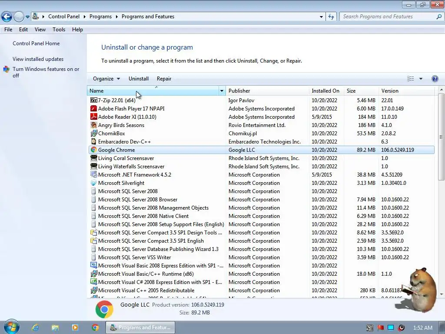Click the Adobe Reader XI icon
Image resolution: width=445 pixels, height=334 pixels.
pos(94,117)
